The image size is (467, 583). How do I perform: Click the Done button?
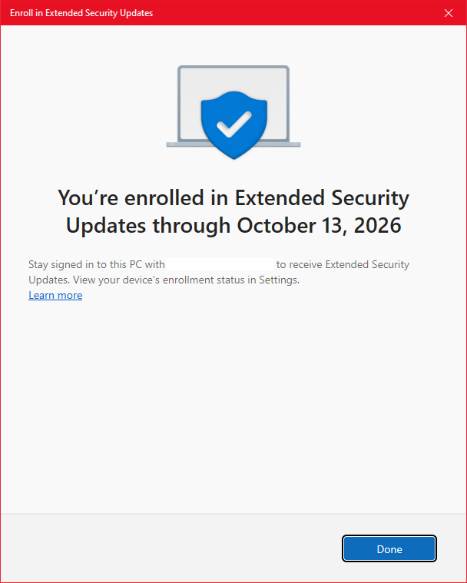pos(389,548)
